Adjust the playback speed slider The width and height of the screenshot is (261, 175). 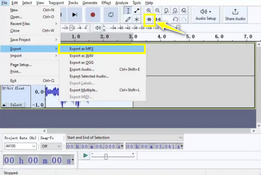106,156
